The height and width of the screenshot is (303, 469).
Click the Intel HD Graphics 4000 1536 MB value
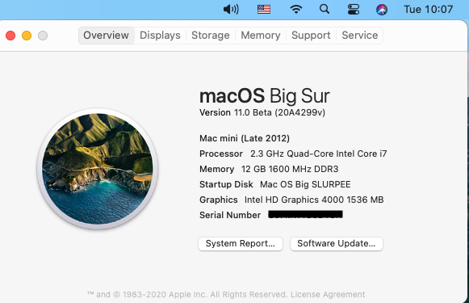point(314,200)
